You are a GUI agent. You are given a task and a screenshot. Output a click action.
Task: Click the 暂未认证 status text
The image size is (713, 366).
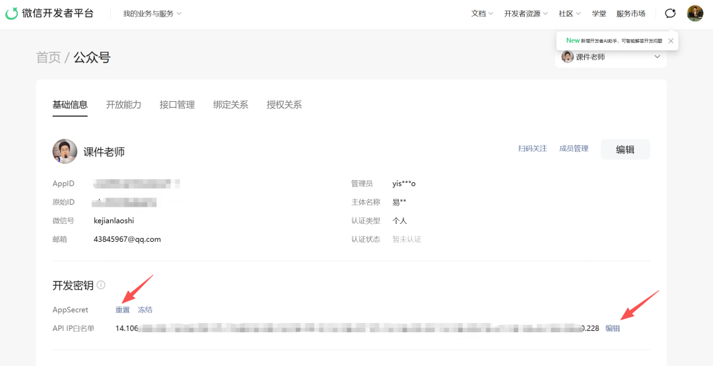click(407, 239)
